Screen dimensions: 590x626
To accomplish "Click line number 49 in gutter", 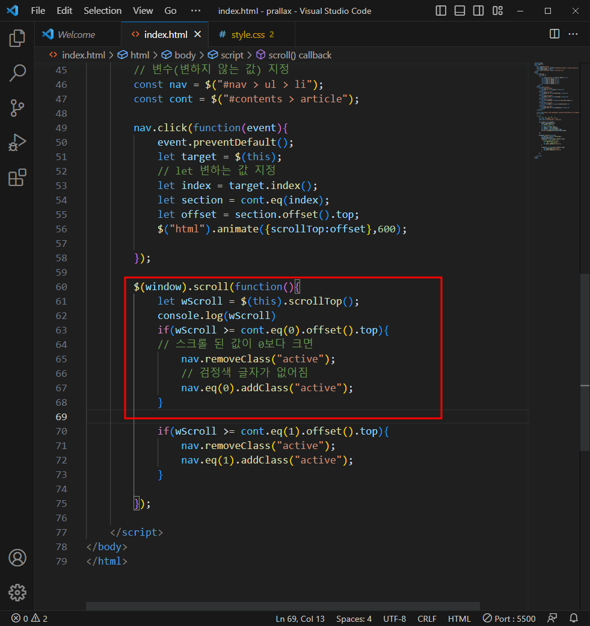I will (x=61, y=128).
